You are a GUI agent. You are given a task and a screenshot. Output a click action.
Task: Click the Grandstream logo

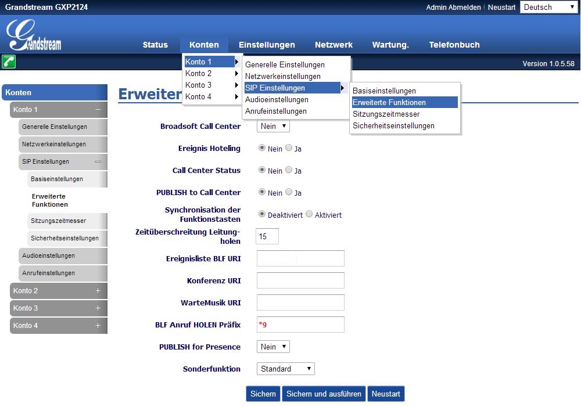tap(35, 36)
